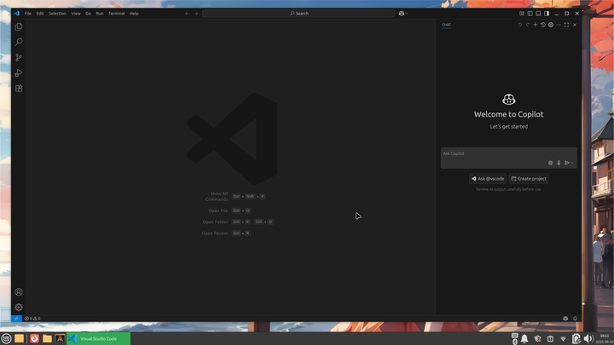Click the Copilot status icon in status bar
614x345 pixels.
[565, 319]
